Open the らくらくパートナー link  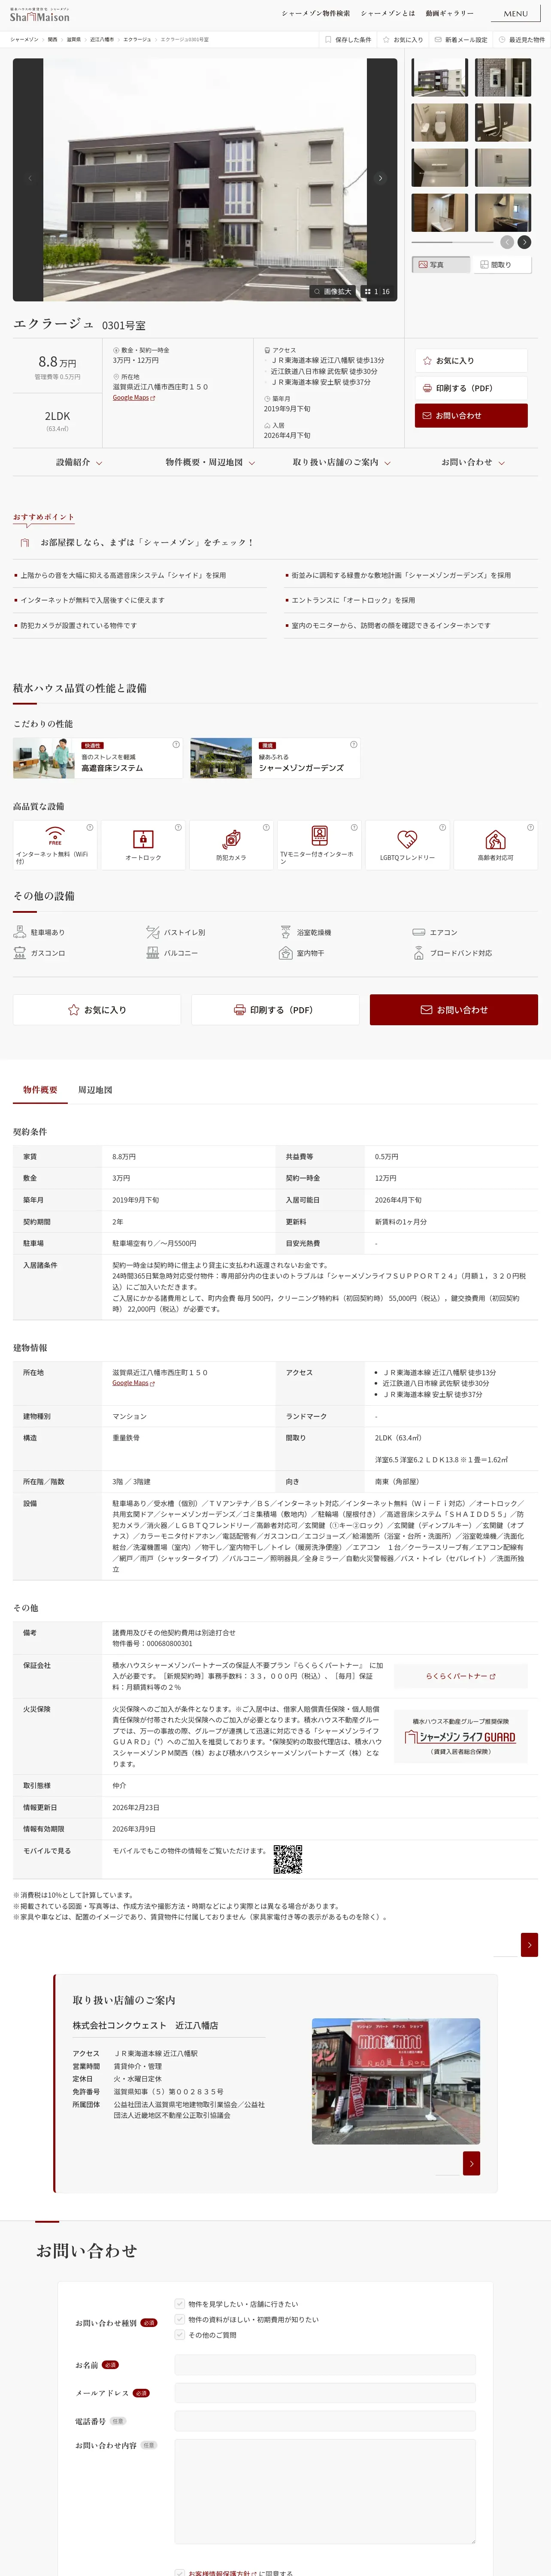(461, 1676)
